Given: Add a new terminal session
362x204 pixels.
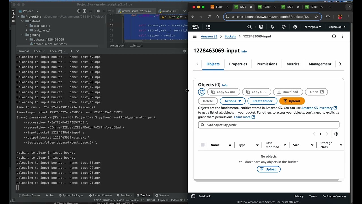Looking at the screenshot, I should pyautogui.click(x=71, y=51).
